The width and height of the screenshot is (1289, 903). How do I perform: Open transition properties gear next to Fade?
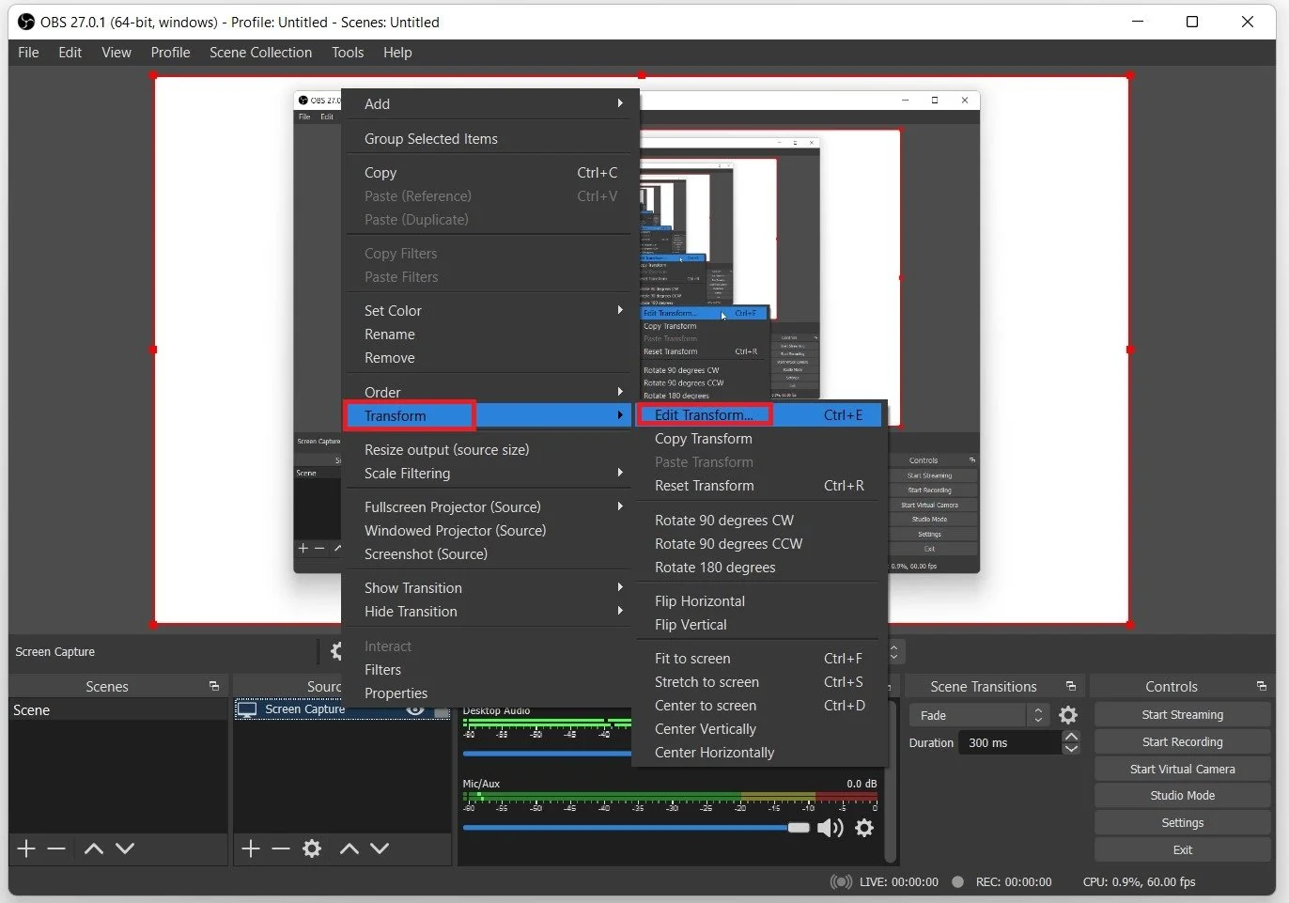[x=1068, y=715]
